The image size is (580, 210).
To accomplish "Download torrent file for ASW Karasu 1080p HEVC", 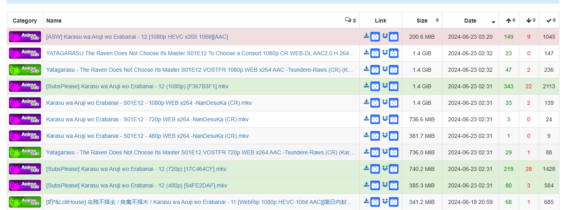I will click(366, 36).
